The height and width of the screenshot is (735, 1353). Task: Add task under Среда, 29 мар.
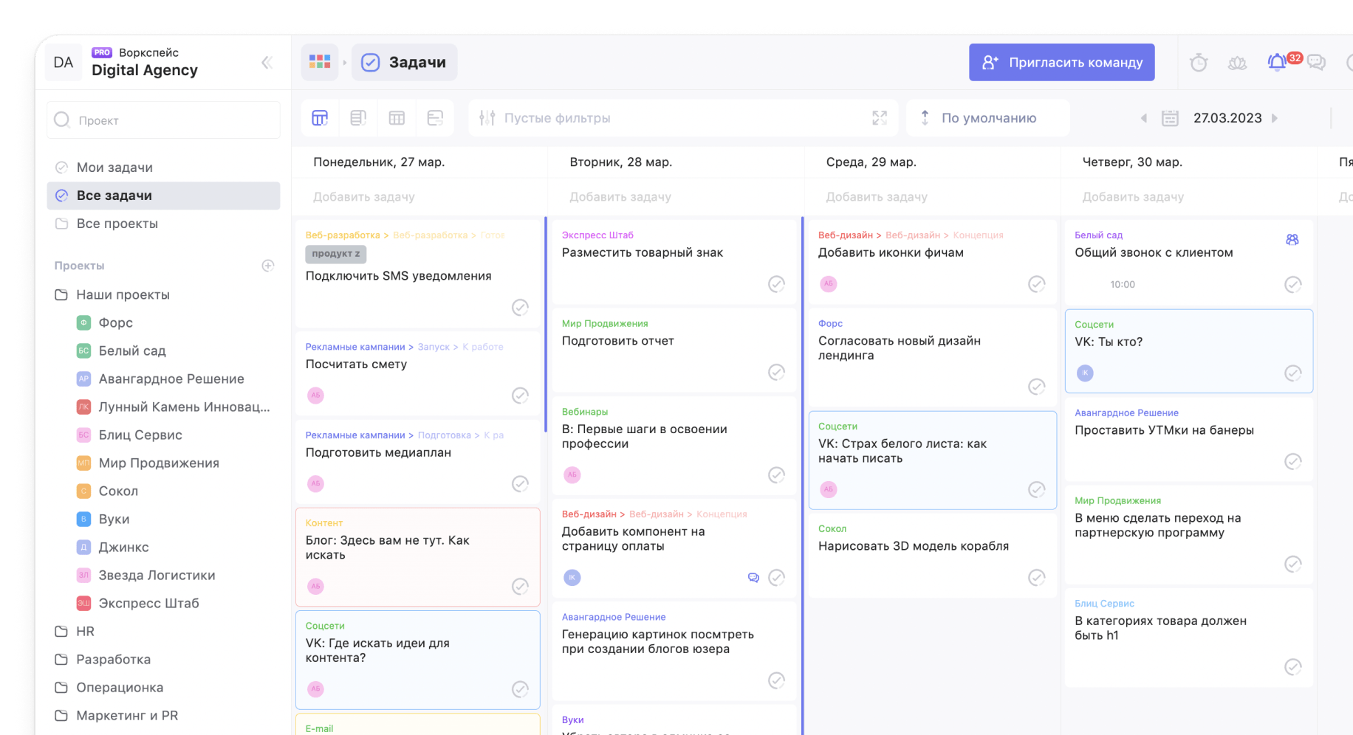[877, 197]
